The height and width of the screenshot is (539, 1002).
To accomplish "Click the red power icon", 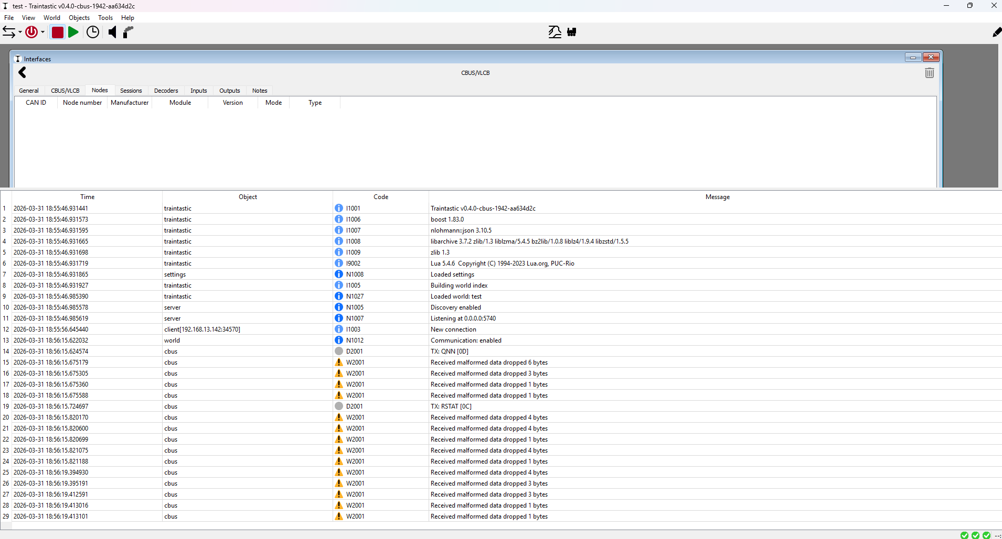I will point(31,32).
